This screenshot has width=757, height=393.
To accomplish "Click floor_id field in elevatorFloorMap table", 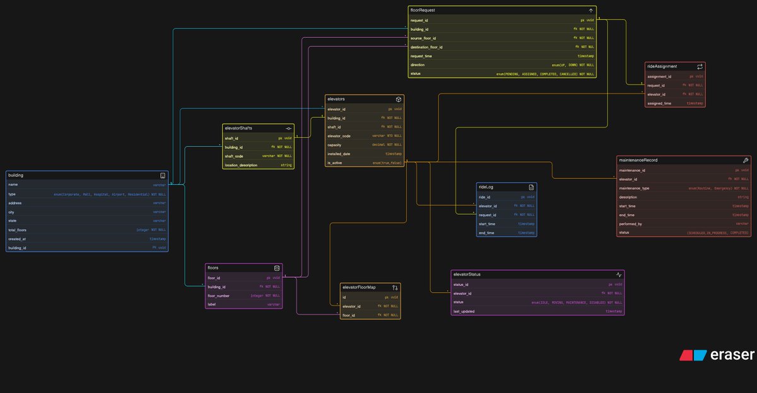I will (x=370, y=315).
